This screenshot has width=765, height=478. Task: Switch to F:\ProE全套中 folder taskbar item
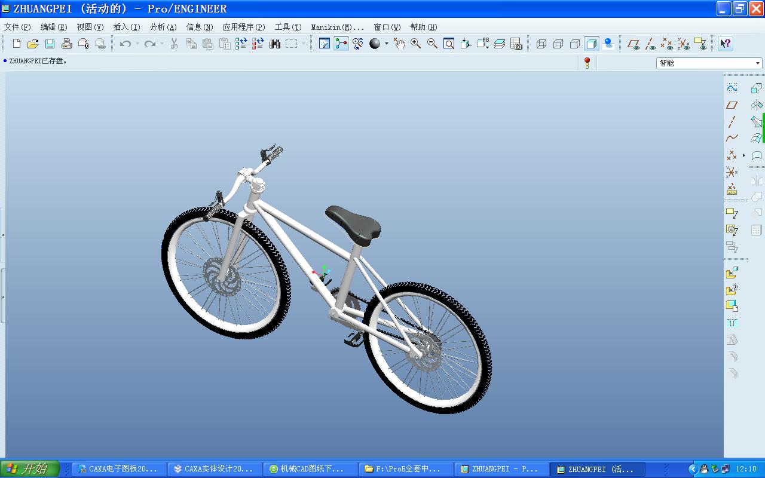(406, 469)
